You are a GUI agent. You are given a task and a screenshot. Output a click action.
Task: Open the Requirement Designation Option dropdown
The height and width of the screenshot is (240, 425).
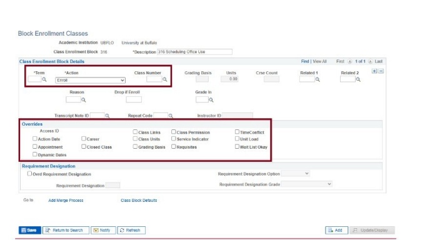click(296, 173)
